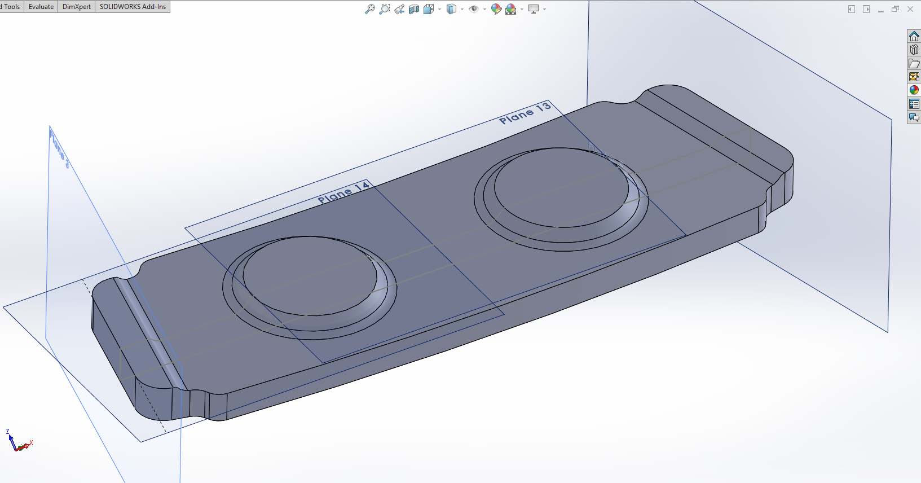Click the Display Style cube icon
921x483 pixels.
tap(451, 9)
